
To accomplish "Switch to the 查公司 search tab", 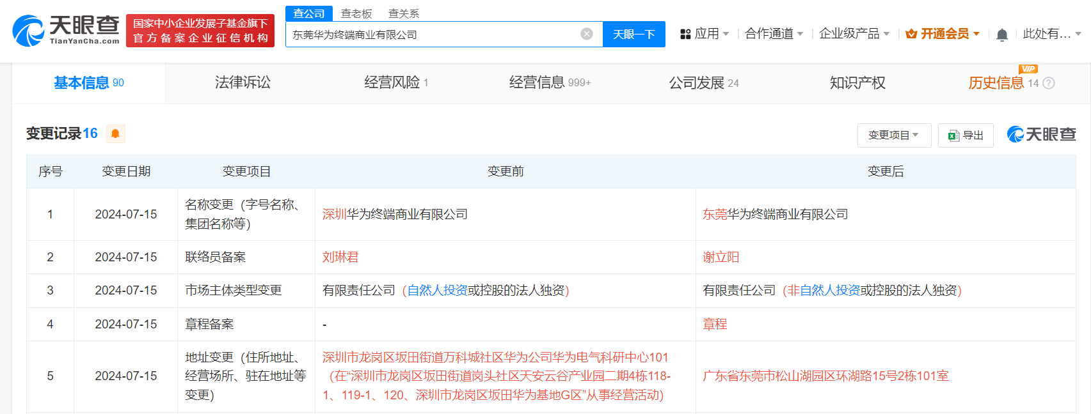I will pos(309,13).
